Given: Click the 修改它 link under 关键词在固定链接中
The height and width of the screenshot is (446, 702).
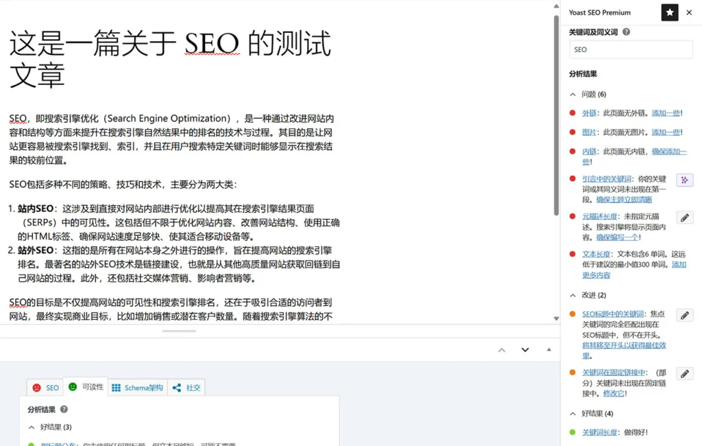Looking at the screenshot, I should [x=612, y=392].
